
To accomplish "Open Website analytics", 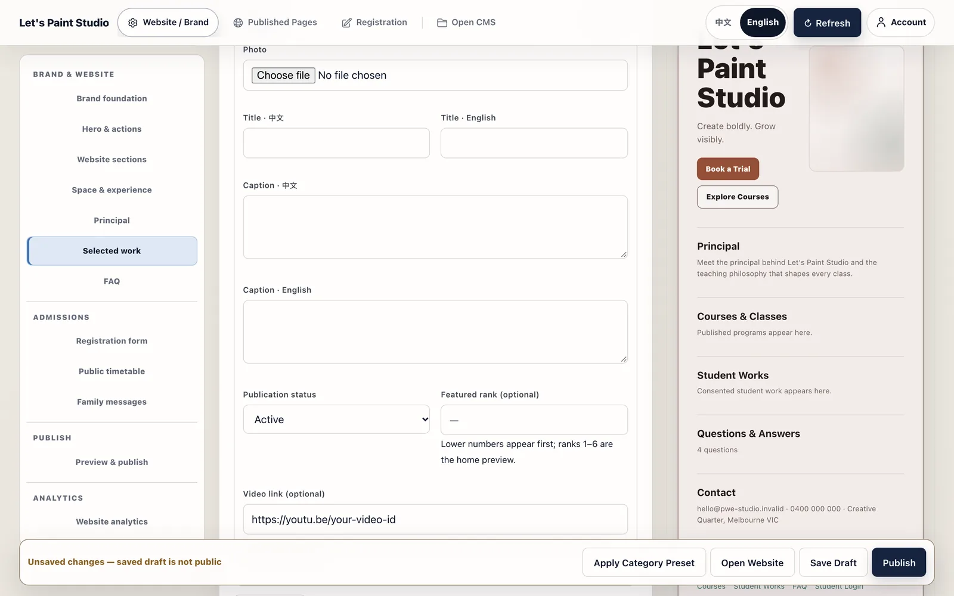I will tap(111, 521).
